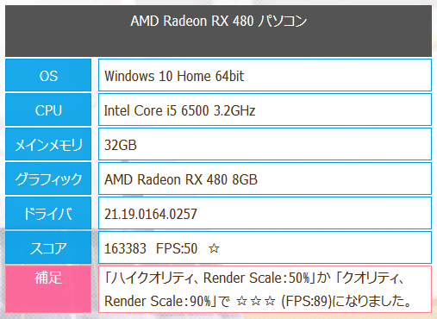The width and height of the screenshot is (437, 319).
Task: Click the Render Scale:90% text
Action: pos(159,301)
